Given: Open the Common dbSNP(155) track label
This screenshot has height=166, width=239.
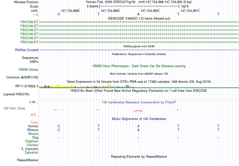Looking at the screenshot, I should coord(22,77).
